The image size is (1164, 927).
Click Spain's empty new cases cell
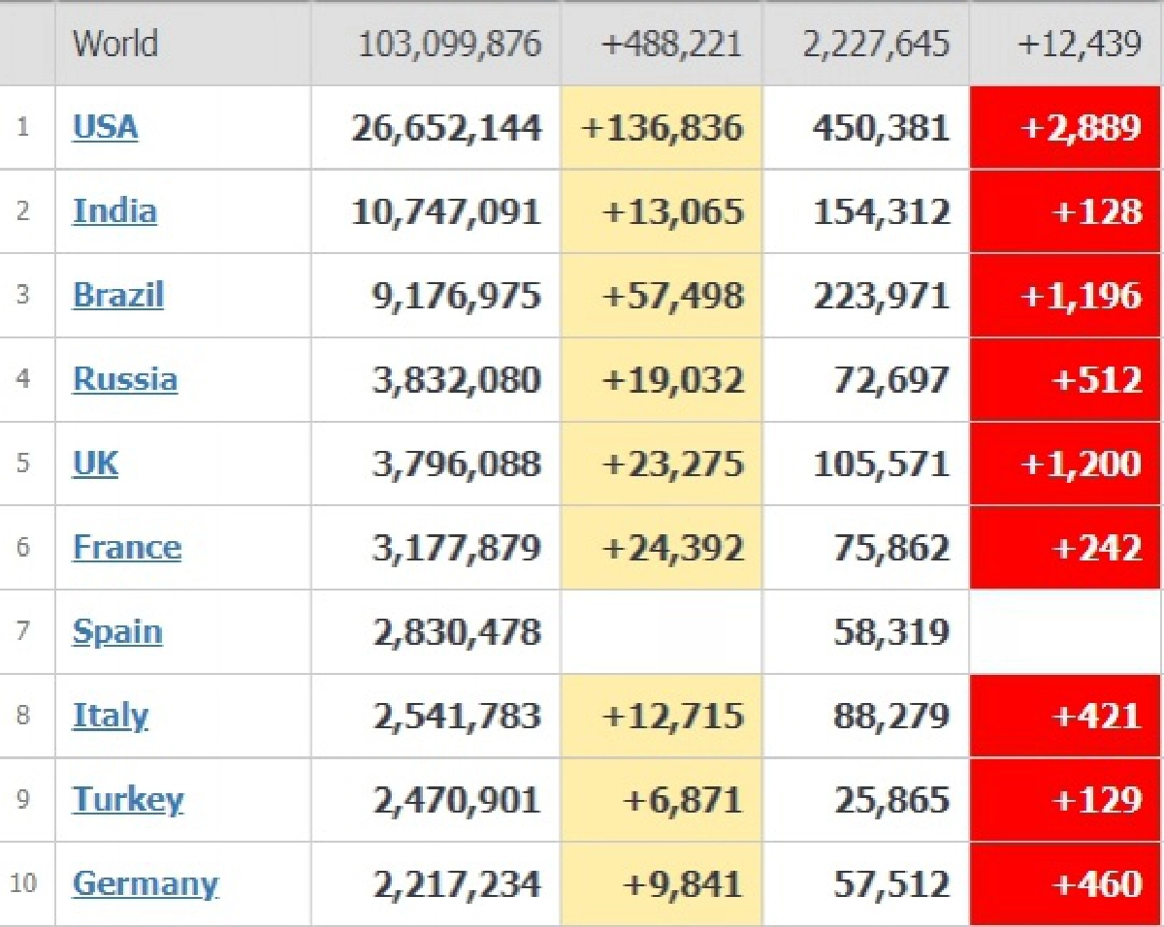662,632
